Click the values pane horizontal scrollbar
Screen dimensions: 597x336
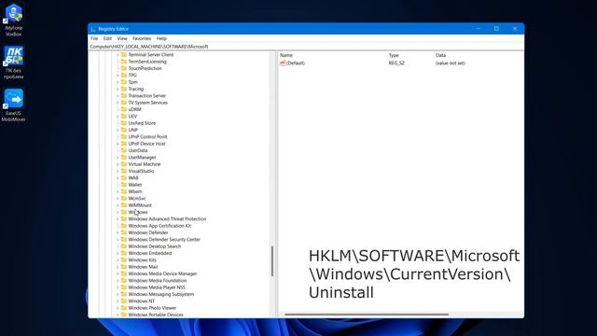367,315
